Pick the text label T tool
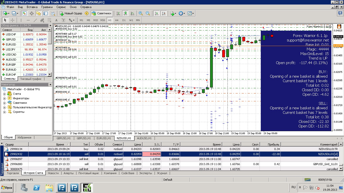Screen dimensions: 344x193 (63, 20)
